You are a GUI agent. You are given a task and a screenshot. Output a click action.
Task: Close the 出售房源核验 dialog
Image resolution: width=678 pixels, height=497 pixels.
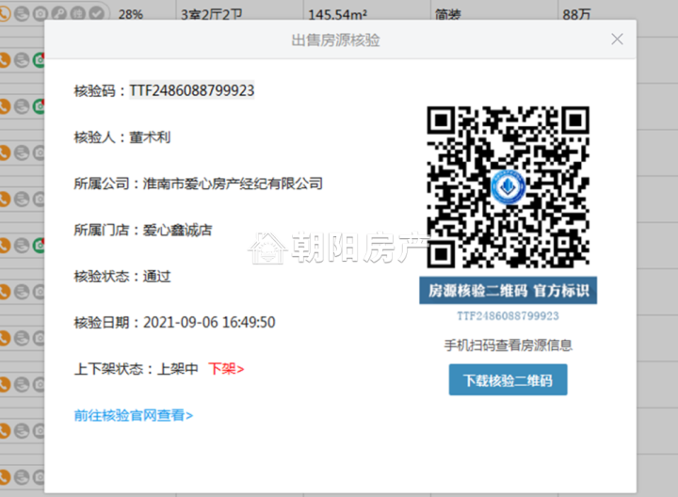[617, 40]
